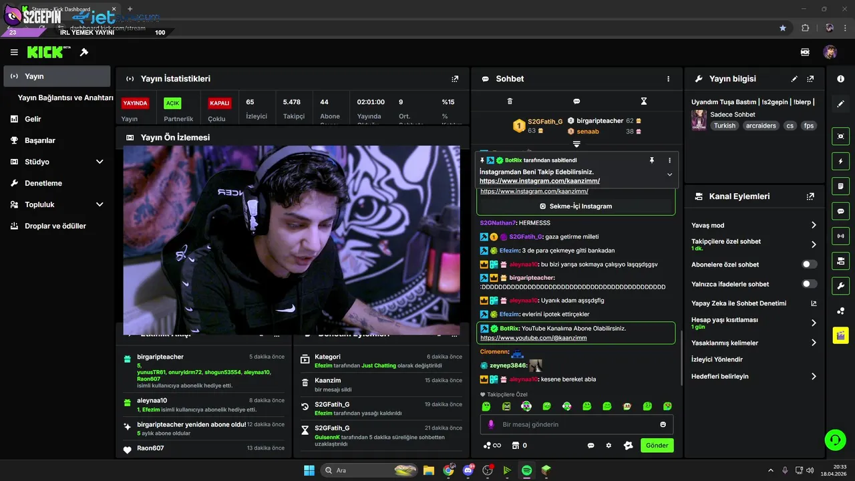Click the lightning bolt icon in right sidebar
Screen dimensions: 855x481
click(x=840, y=161)
